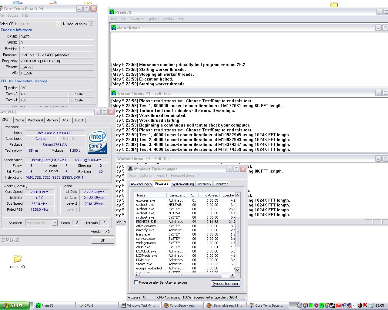
Task: Open the Ansicht menu in Task-Manager
Action: pos(162,176)
